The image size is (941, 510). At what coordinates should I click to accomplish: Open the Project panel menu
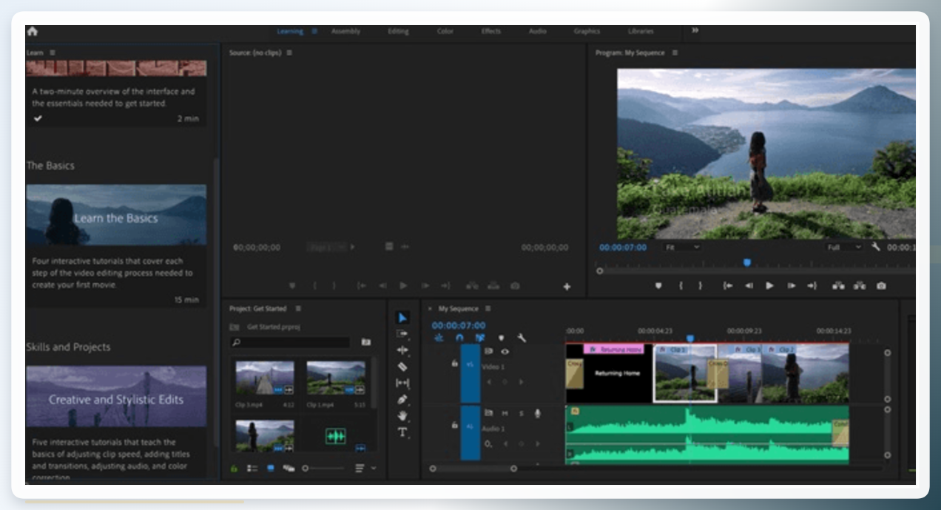tap(298, 309)
